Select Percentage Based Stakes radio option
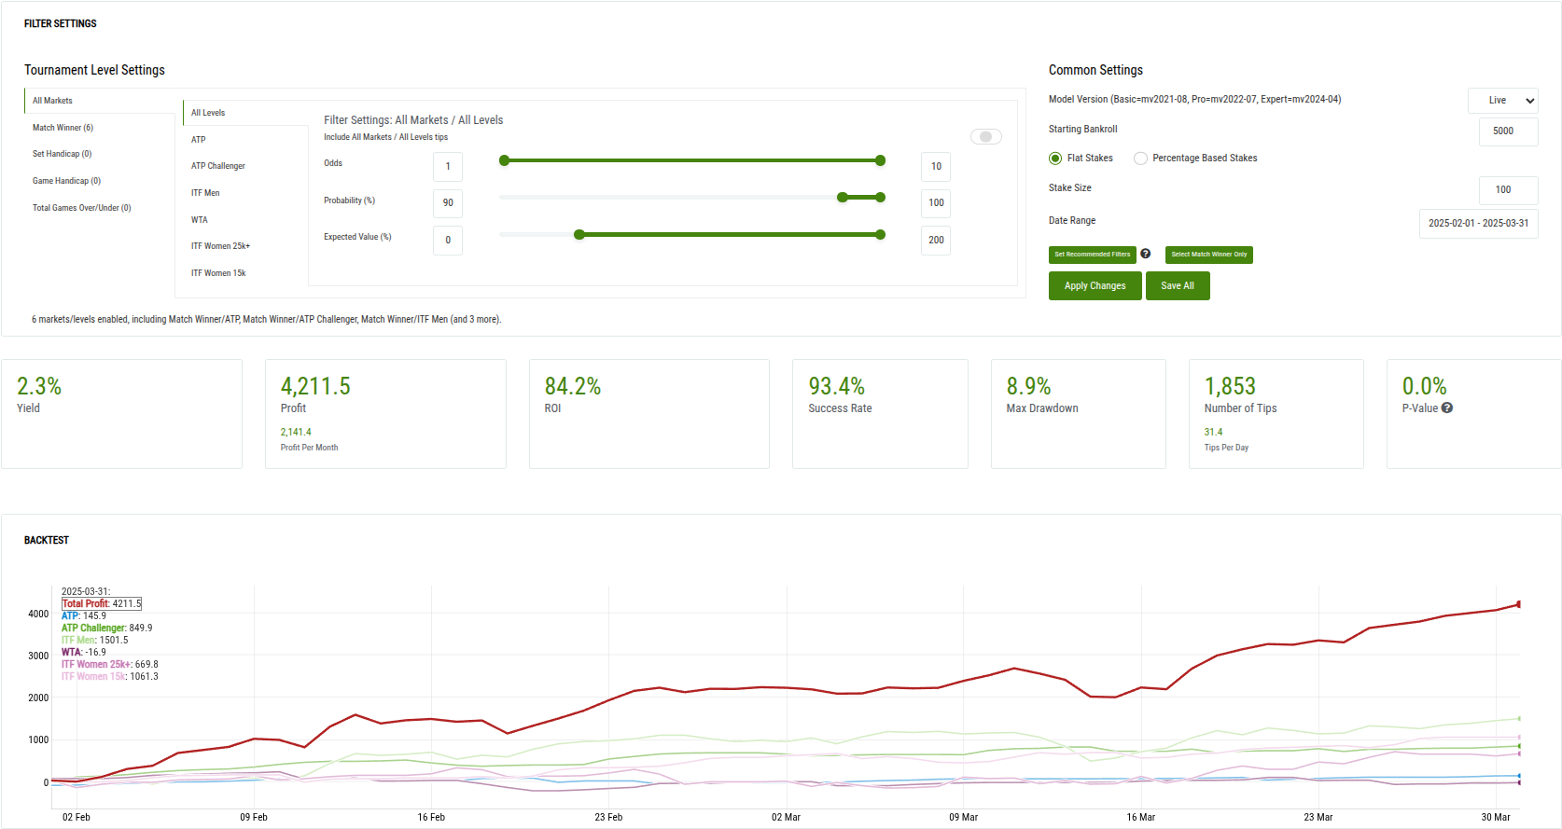This screenshot has width=1562, height=829. 1140,159
